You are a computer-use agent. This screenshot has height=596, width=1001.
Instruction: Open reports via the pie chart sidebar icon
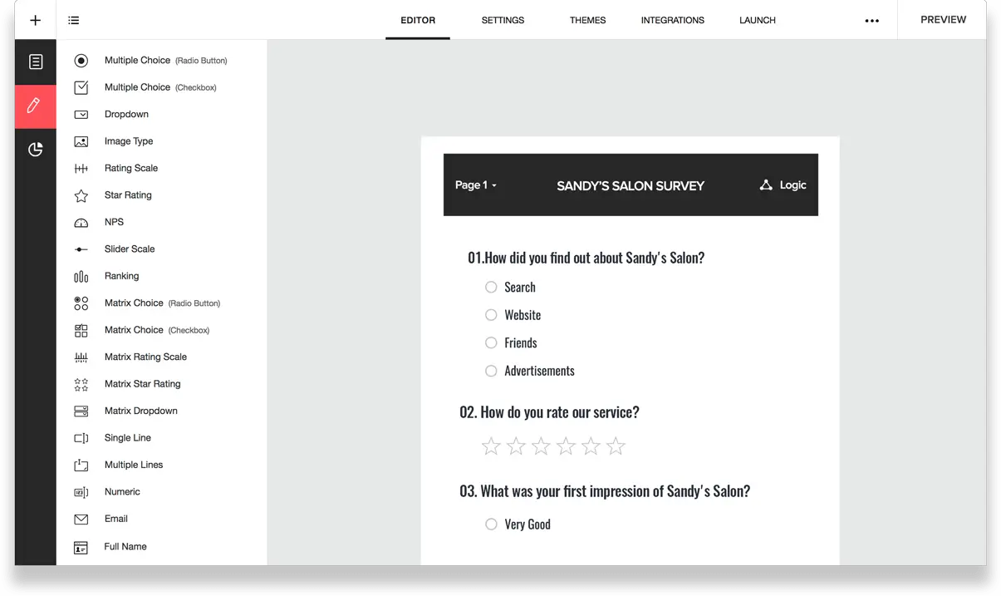[x=35, y=150]
